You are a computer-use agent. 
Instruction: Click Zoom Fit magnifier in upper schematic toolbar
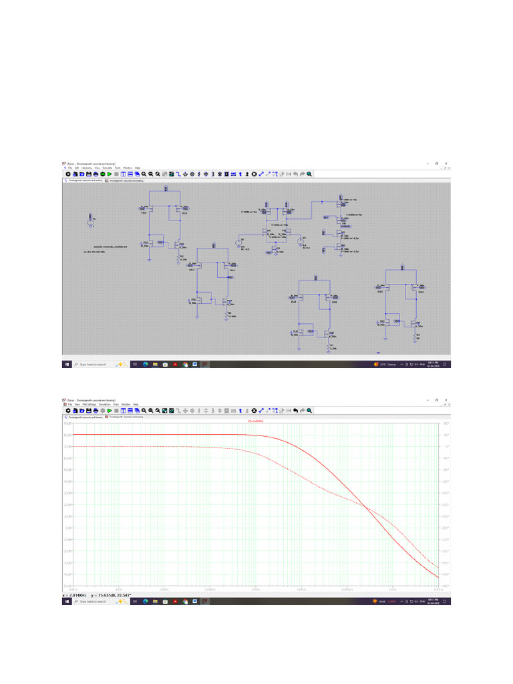click(158, 174)
